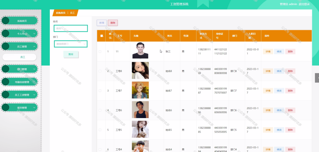Open 张三's avatar photo
Viewport: 319px width, 152px height.
[140, 50]
